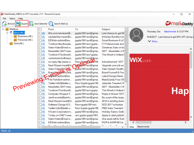Click email list scroll up arrow
194x145 pixels.
point(126,29)
